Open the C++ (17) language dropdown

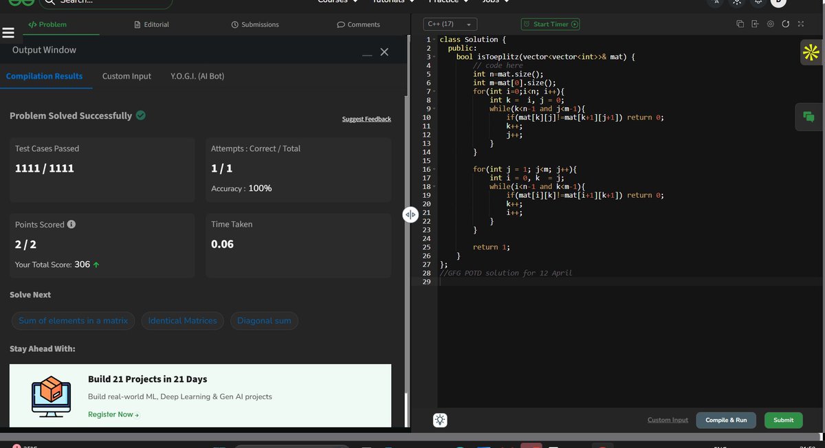(450, 24)
